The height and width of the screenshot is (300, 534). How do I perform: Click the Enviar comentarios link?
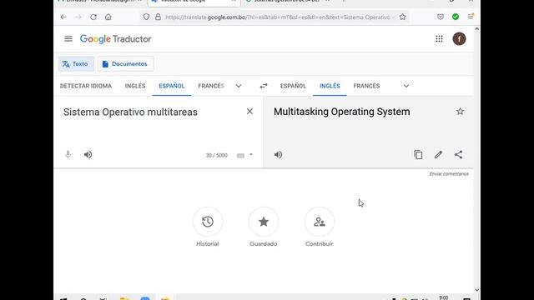pyautogui.click(x=449, y=174)
